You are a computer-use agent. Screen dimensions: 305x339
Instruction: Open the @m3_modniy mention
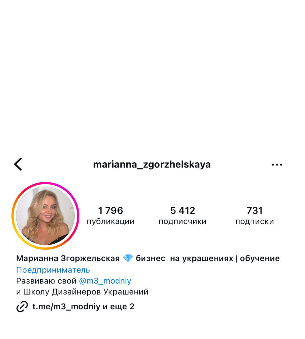[x=105, y=281]
